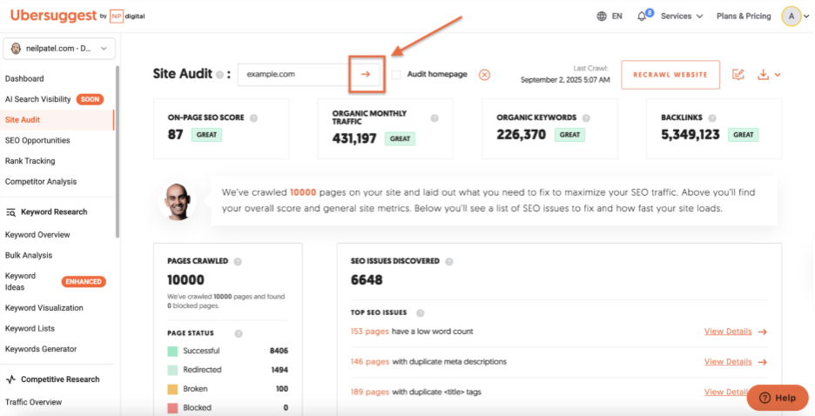This screenshot has height=416, width=815.
Task: Open Bulk Analysis in sidebar
Action: tap(29, 256)
